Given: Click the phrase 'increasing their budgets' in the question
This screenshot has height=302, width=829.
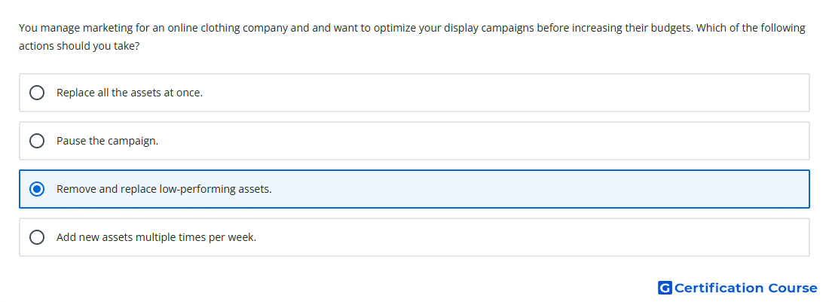Looking at the screenshot, I should tap(613, 28).
